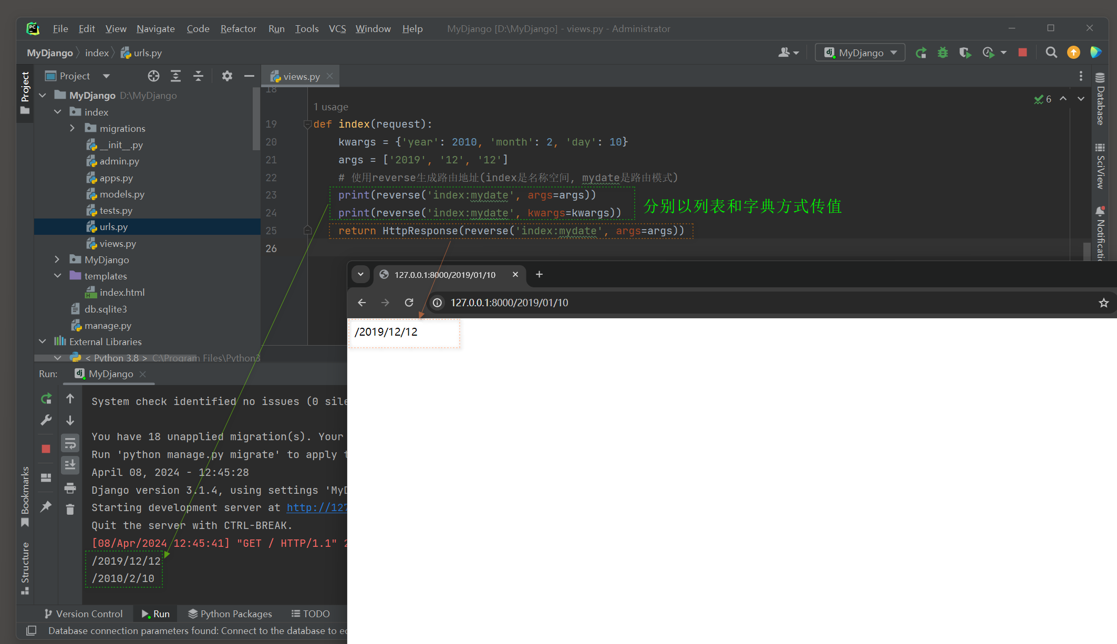1117x644 pixels.
Task: Open Search Everywhere magnifier
Action: click(x=1051, y=53)
